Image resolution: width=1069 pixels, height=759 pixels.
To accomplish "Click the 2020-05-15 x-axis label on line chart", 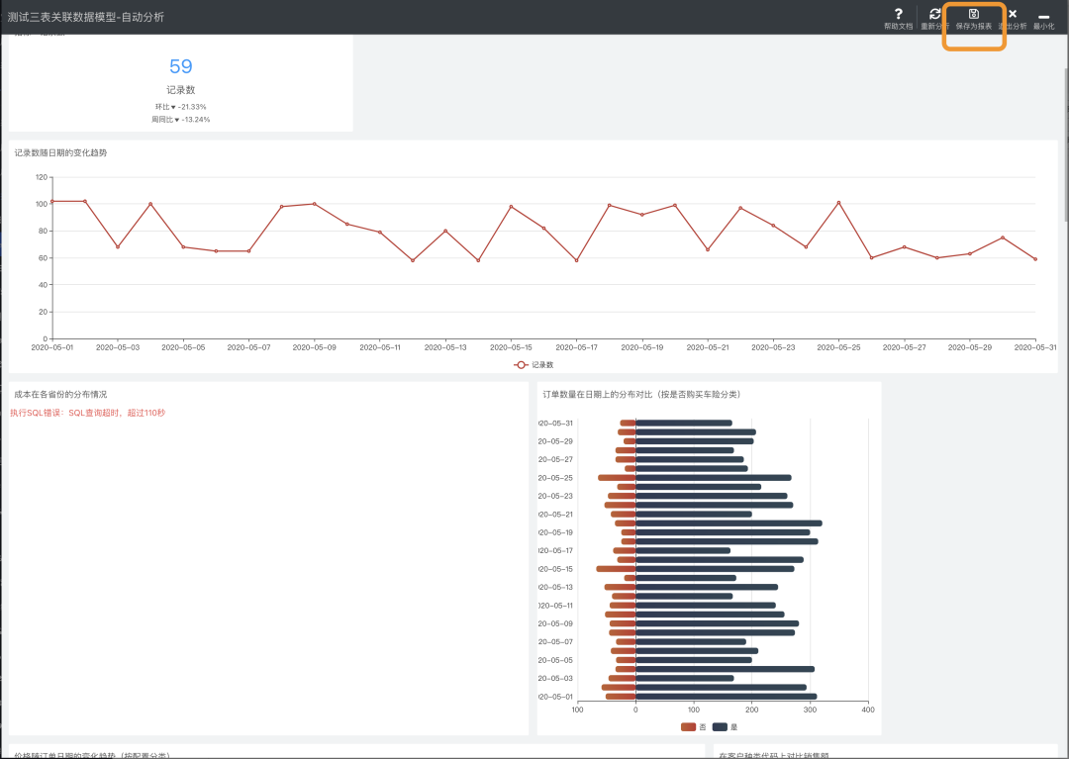I will (511, 347).
